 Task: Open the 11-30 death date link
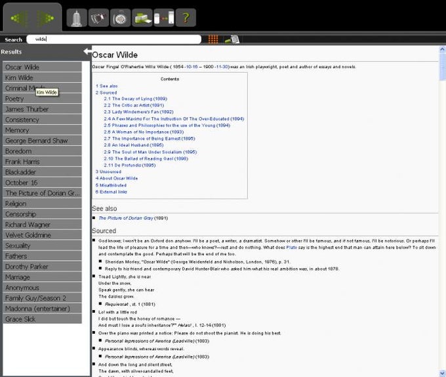[222, 67]
